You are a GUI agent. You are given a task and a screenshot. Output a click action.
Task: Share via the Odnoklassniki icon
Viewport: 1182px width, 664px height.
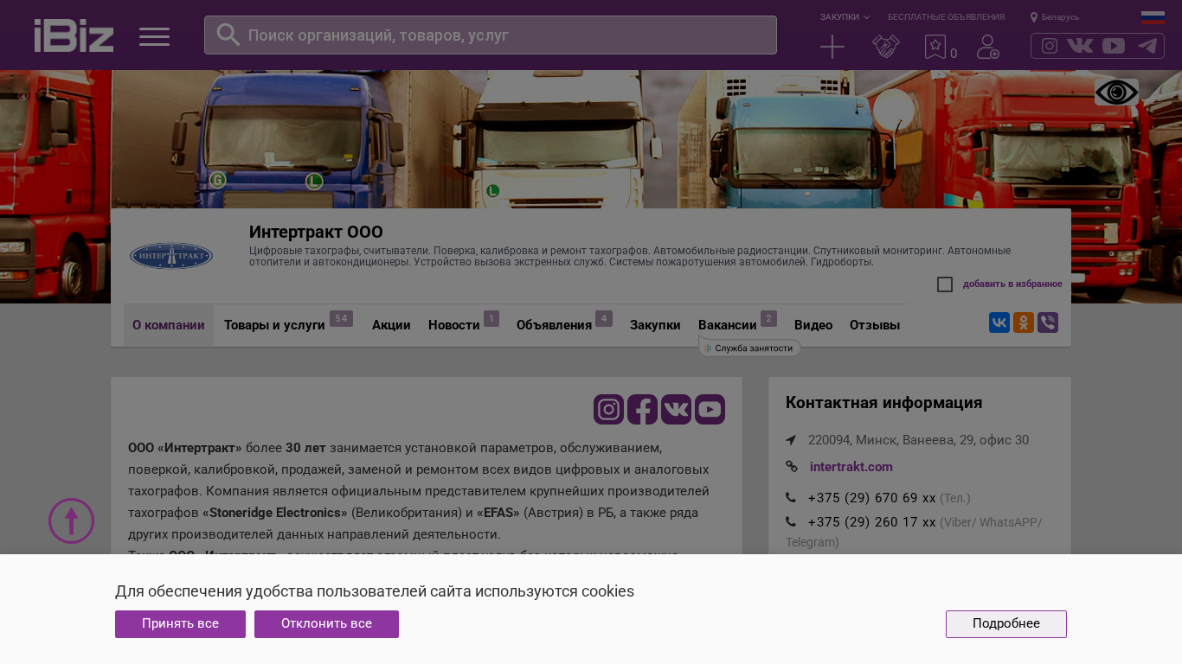coord(1024,322)
